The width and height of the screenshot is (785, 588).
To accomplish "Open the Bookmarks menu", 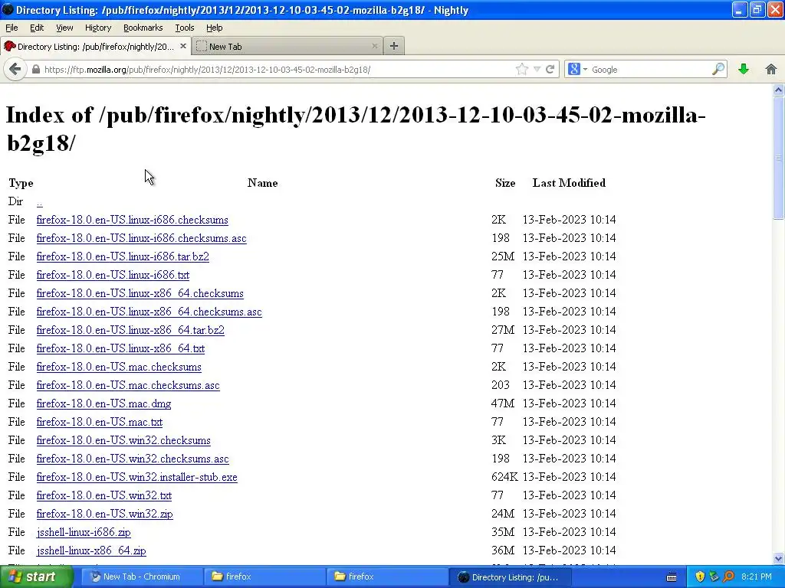I will [143, 28].
